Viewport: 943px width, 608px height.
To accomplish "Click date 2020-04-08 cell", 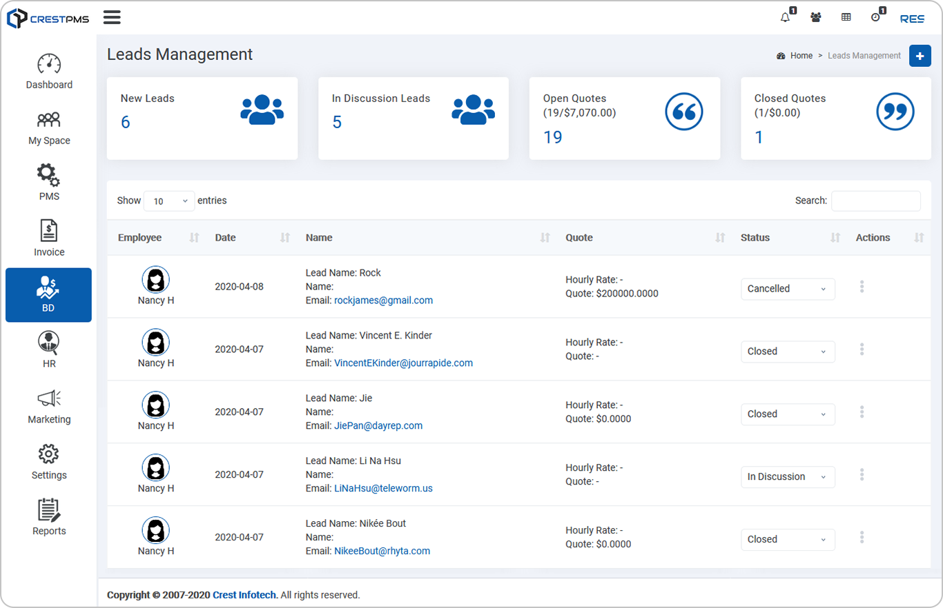I will point(239,287).
